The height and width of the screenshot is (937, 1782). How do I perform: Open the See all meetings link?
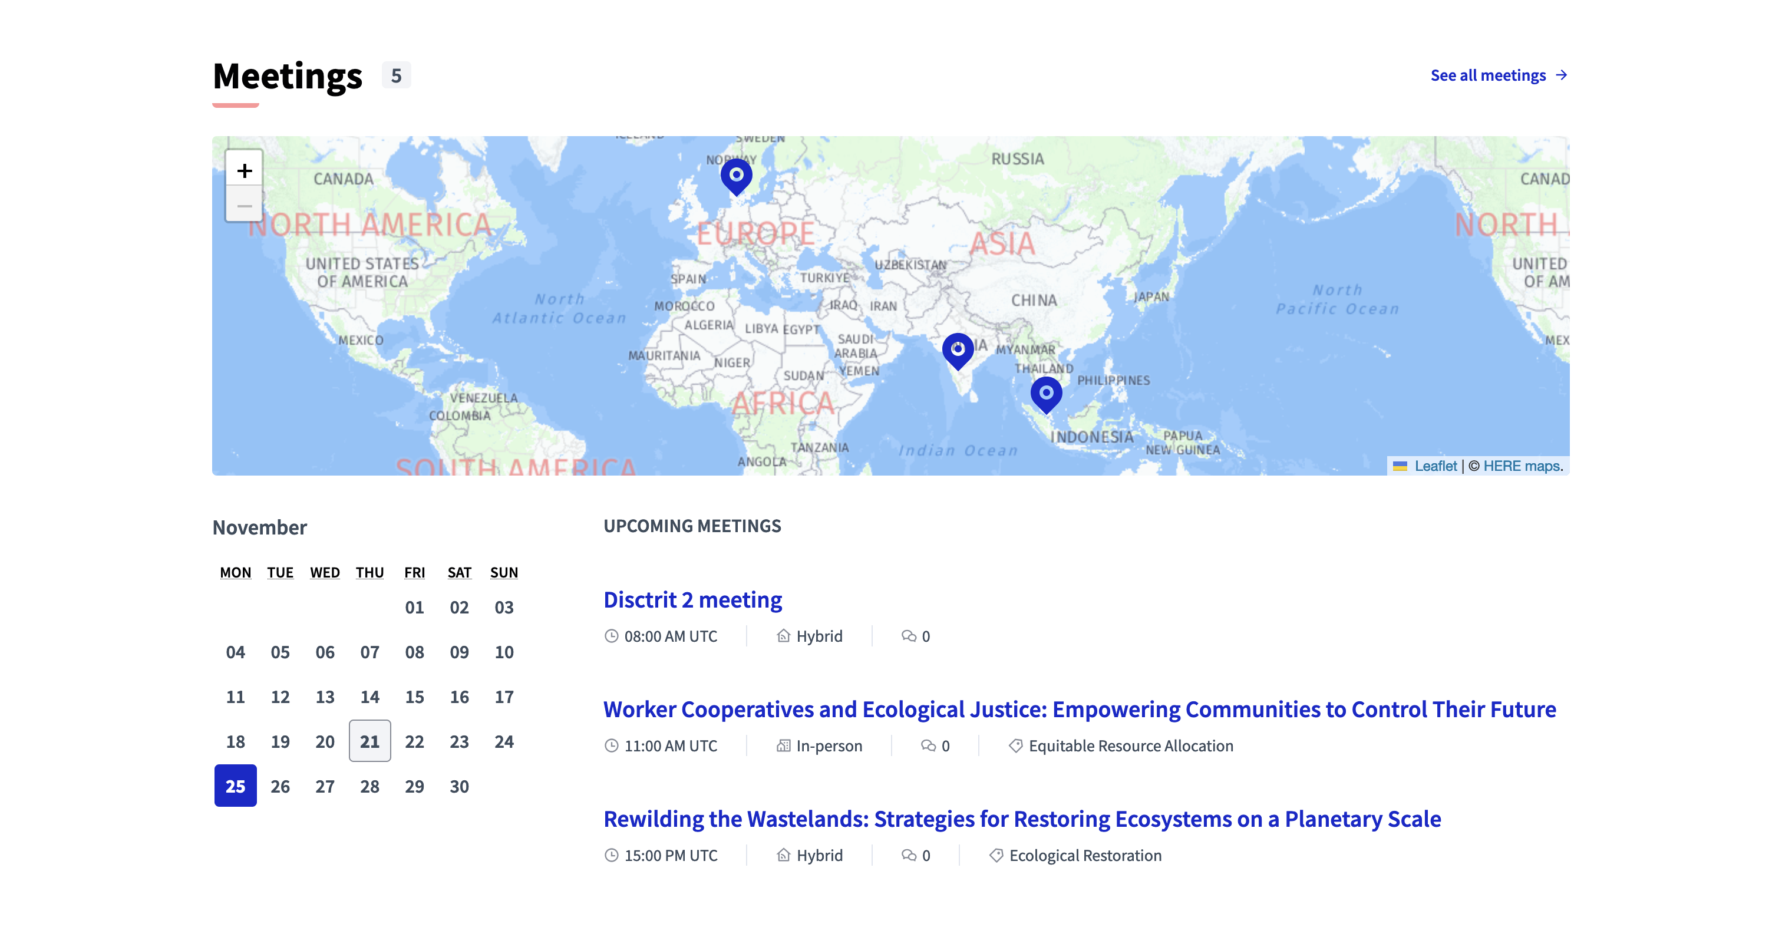(x=1499, y=75)
